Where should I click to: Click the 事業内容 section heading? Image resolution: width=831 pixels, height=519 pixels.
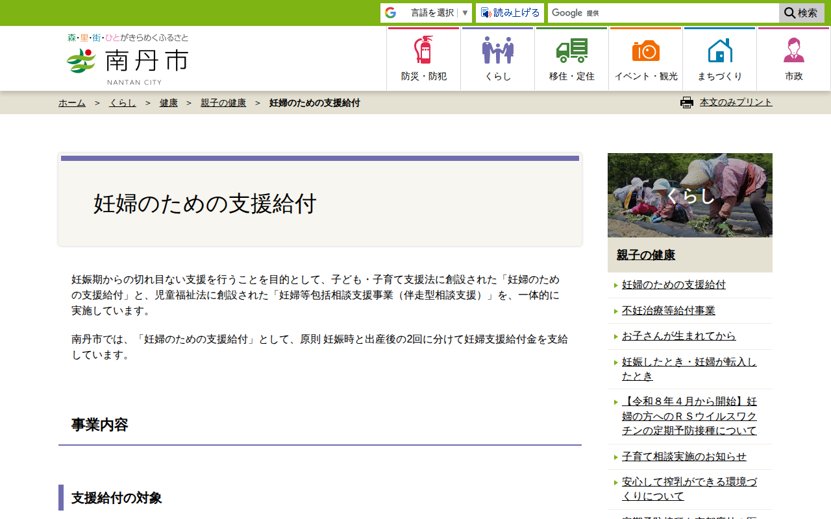coord(100,425)
